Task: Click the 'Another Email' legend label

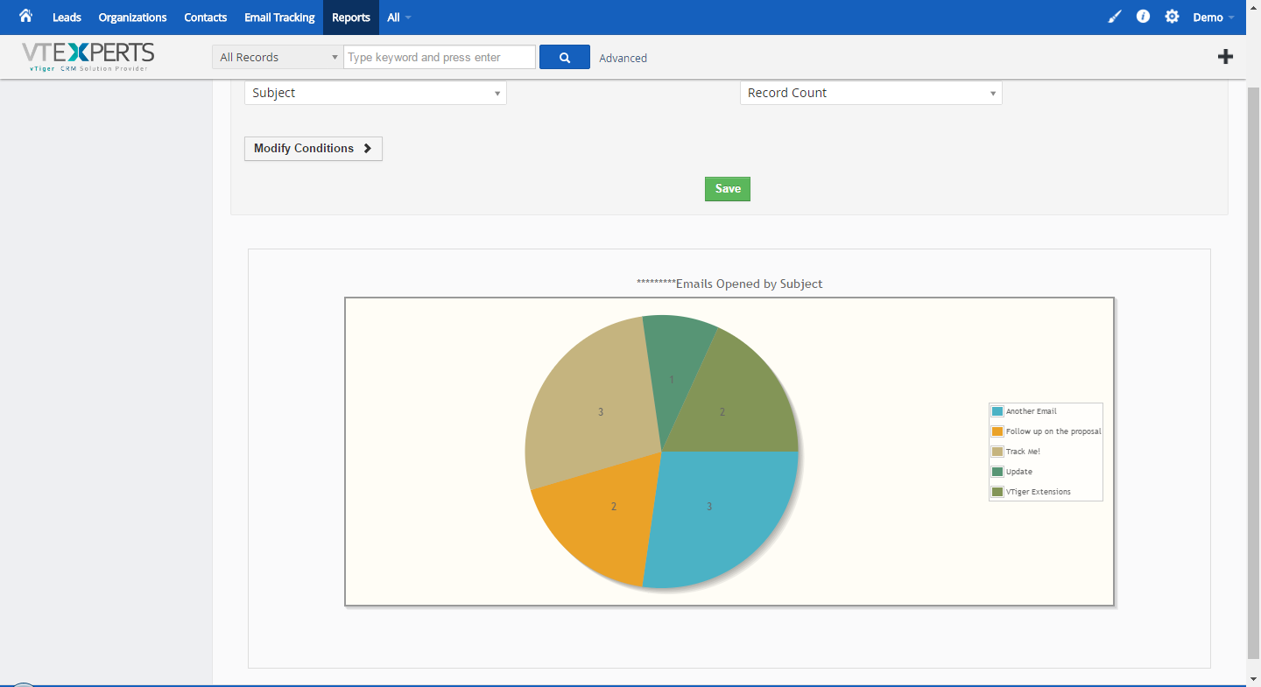Action: pyautogui.click(x=1032, y=411)
